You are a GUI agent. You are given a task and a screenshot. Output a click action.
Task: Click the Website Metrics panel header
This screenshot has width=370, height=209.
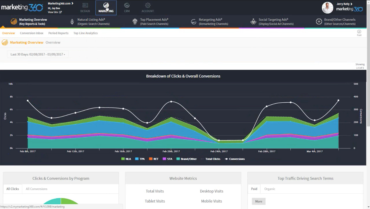point(183,178)
